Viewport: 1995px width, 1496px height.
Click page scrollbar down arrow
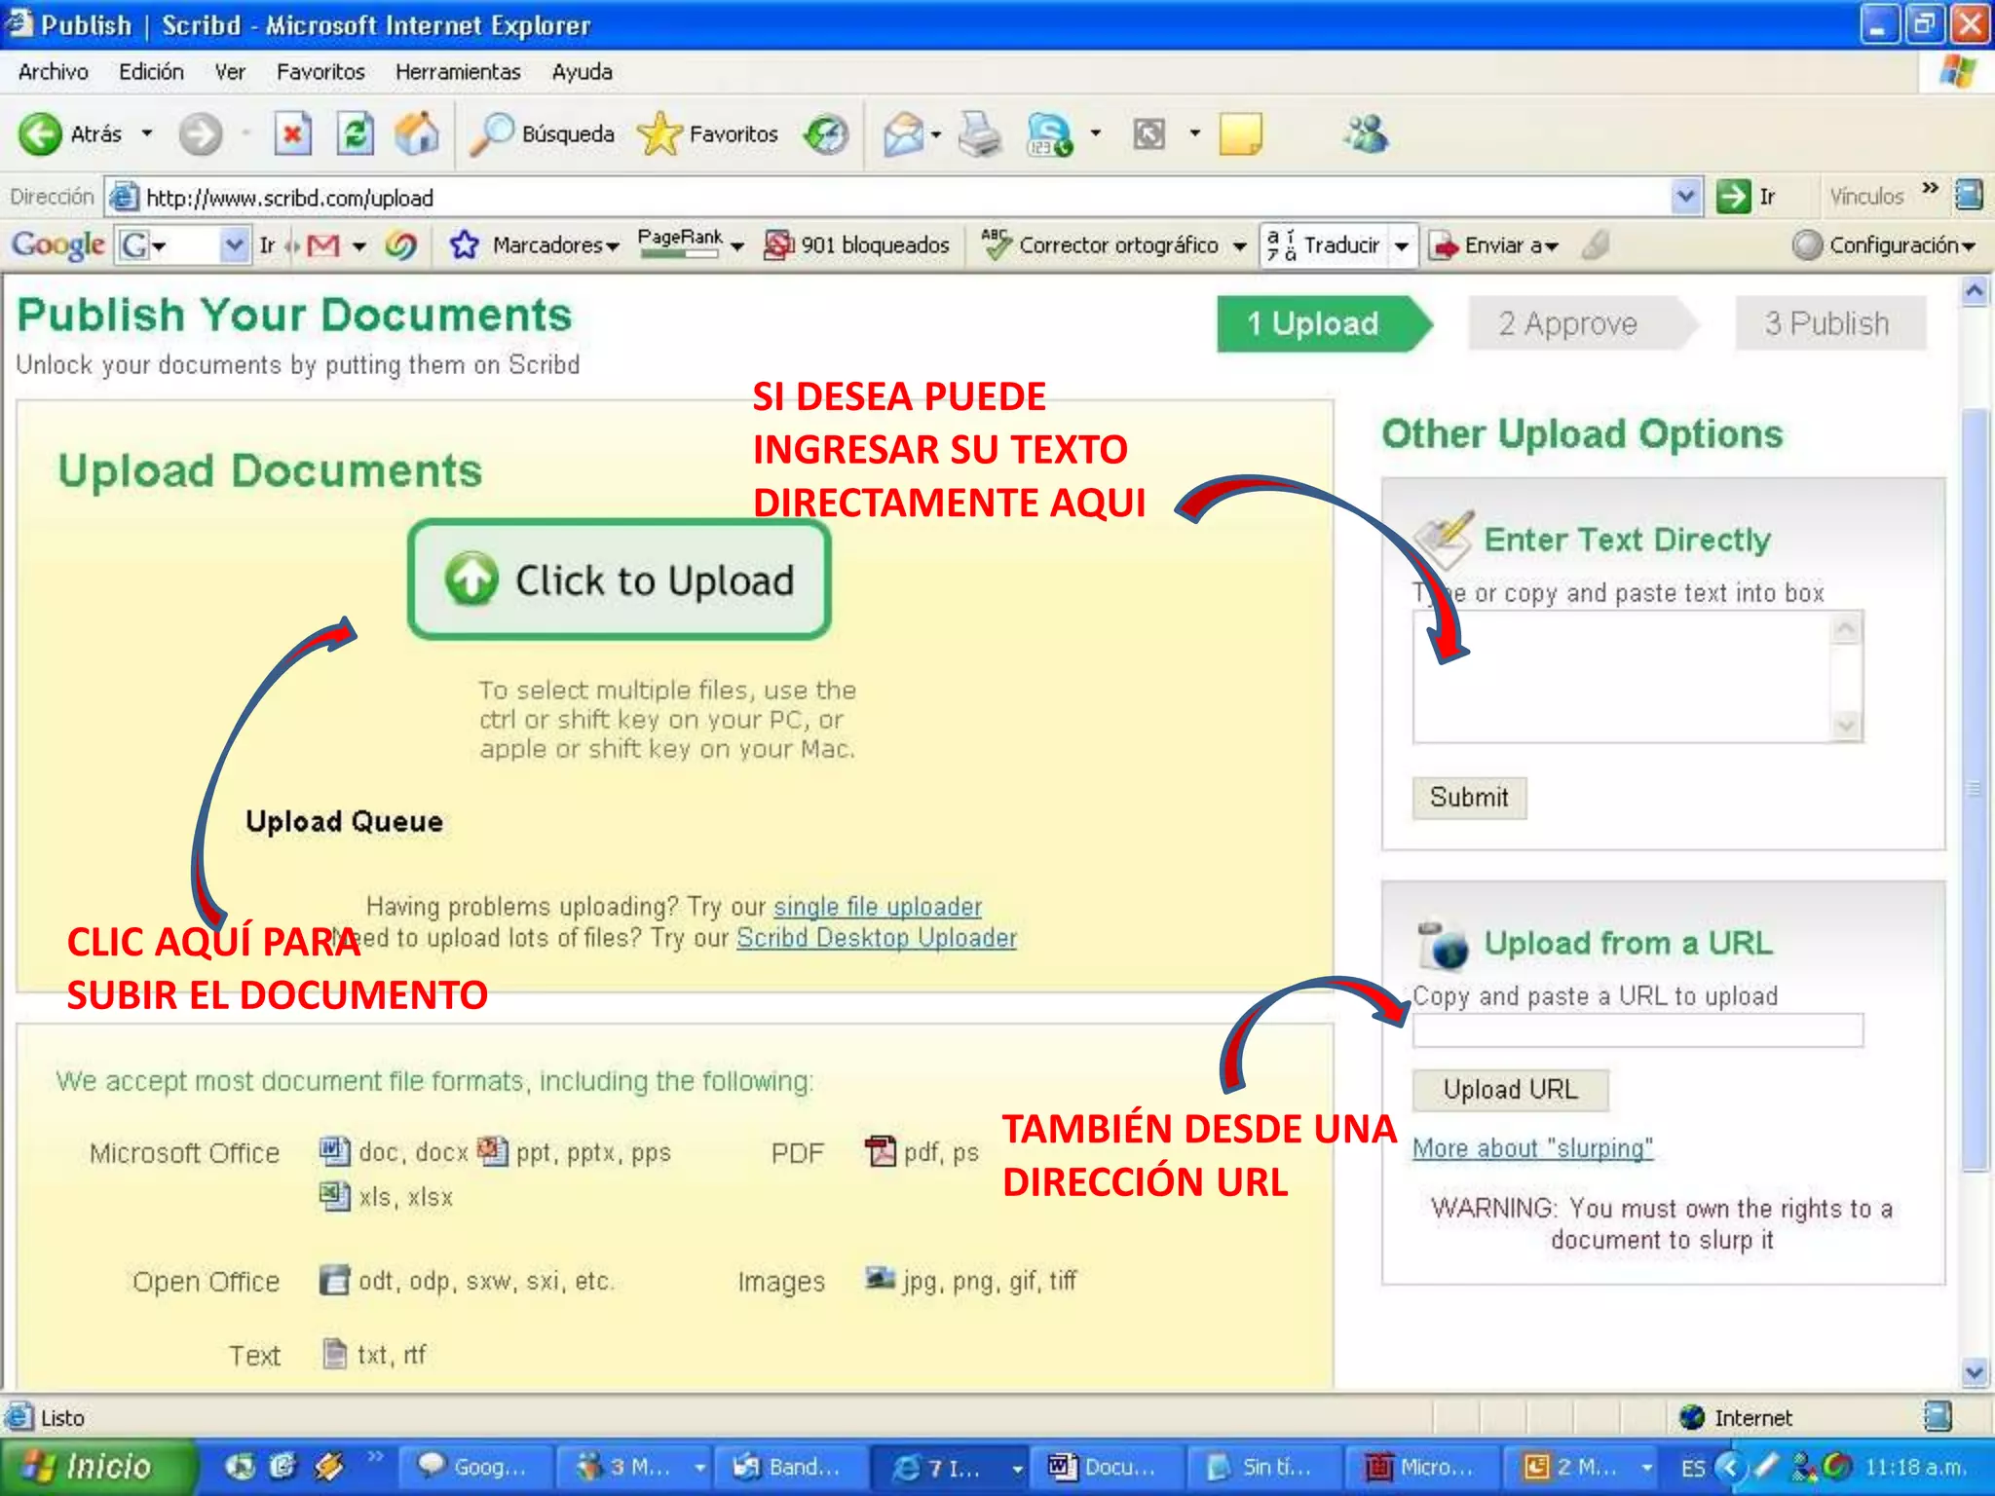[x=1975, y=1373]
